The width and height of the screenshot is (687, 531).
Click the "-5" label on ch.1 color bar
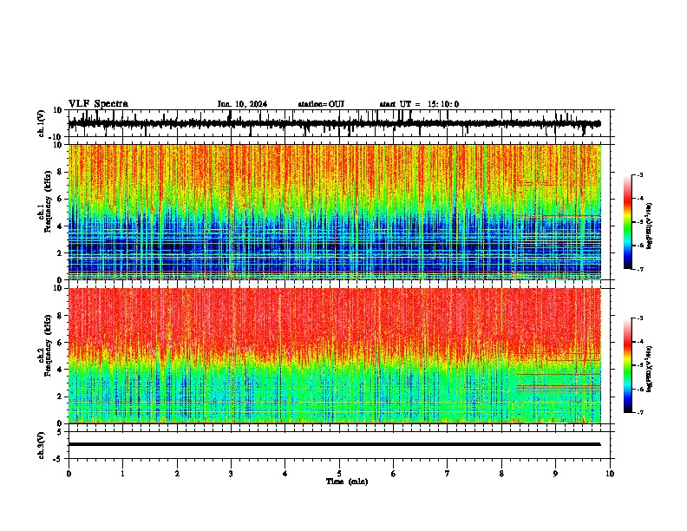point(640,222)
